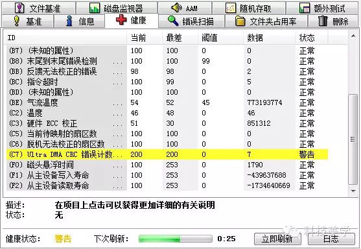Select the (C5) 当前待映射的扇区数 row
361x249 pixels.
pyautogui.click(x=167, y=134)
